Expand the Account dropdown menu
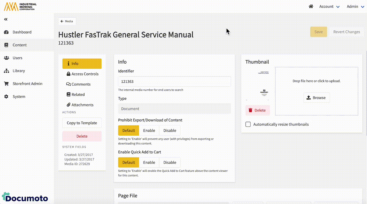 [x=329, y=6]
